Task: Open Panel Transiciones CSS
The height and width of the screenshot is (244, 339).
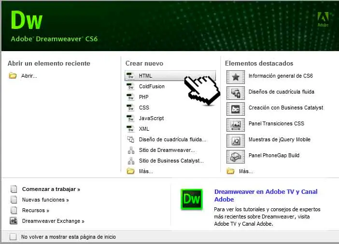Action: [x=276, y=123]
